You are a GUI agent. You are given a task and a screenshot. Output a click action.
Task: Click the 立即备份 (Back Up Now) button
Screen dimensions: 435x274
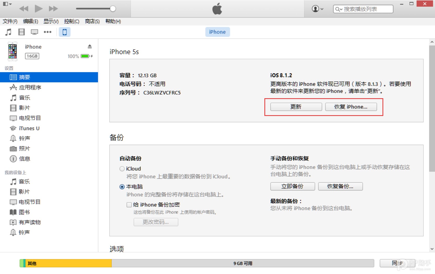(x=292, y=186)
